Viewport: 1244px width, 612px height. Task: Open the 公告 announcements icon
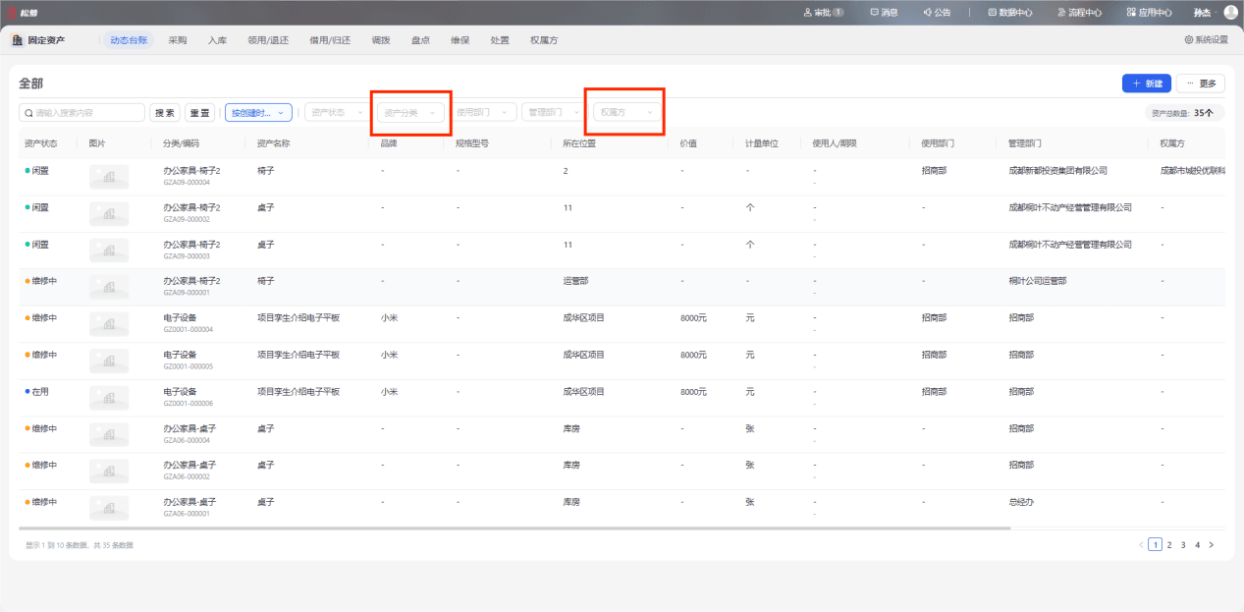point(928,13)
